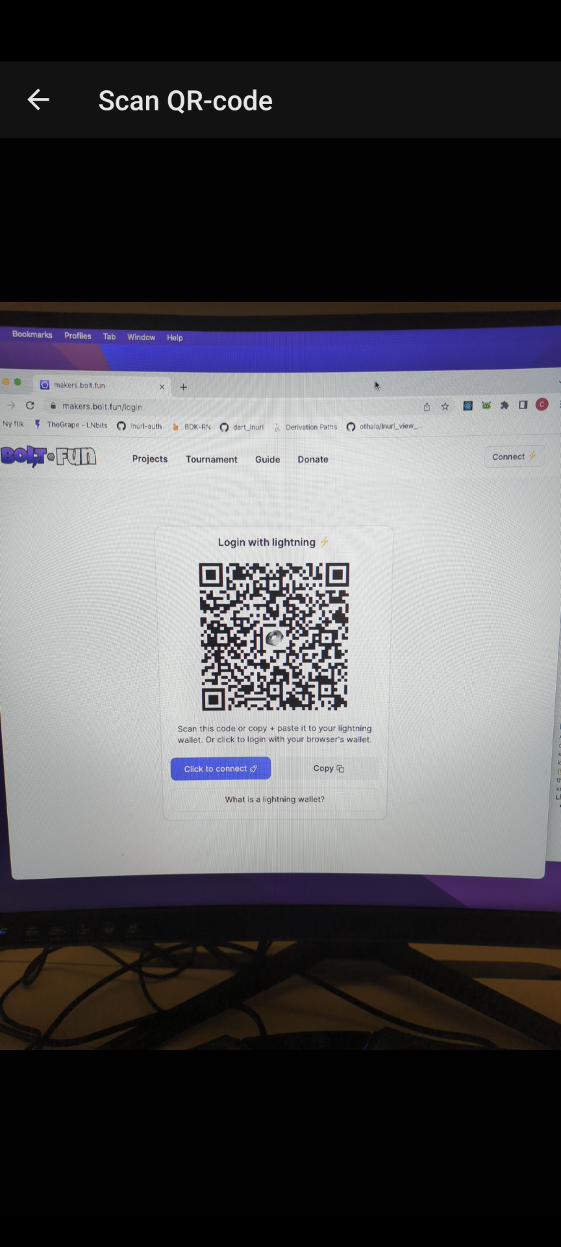Click the Connect button with lightning bolt

(x=514, y=457)
